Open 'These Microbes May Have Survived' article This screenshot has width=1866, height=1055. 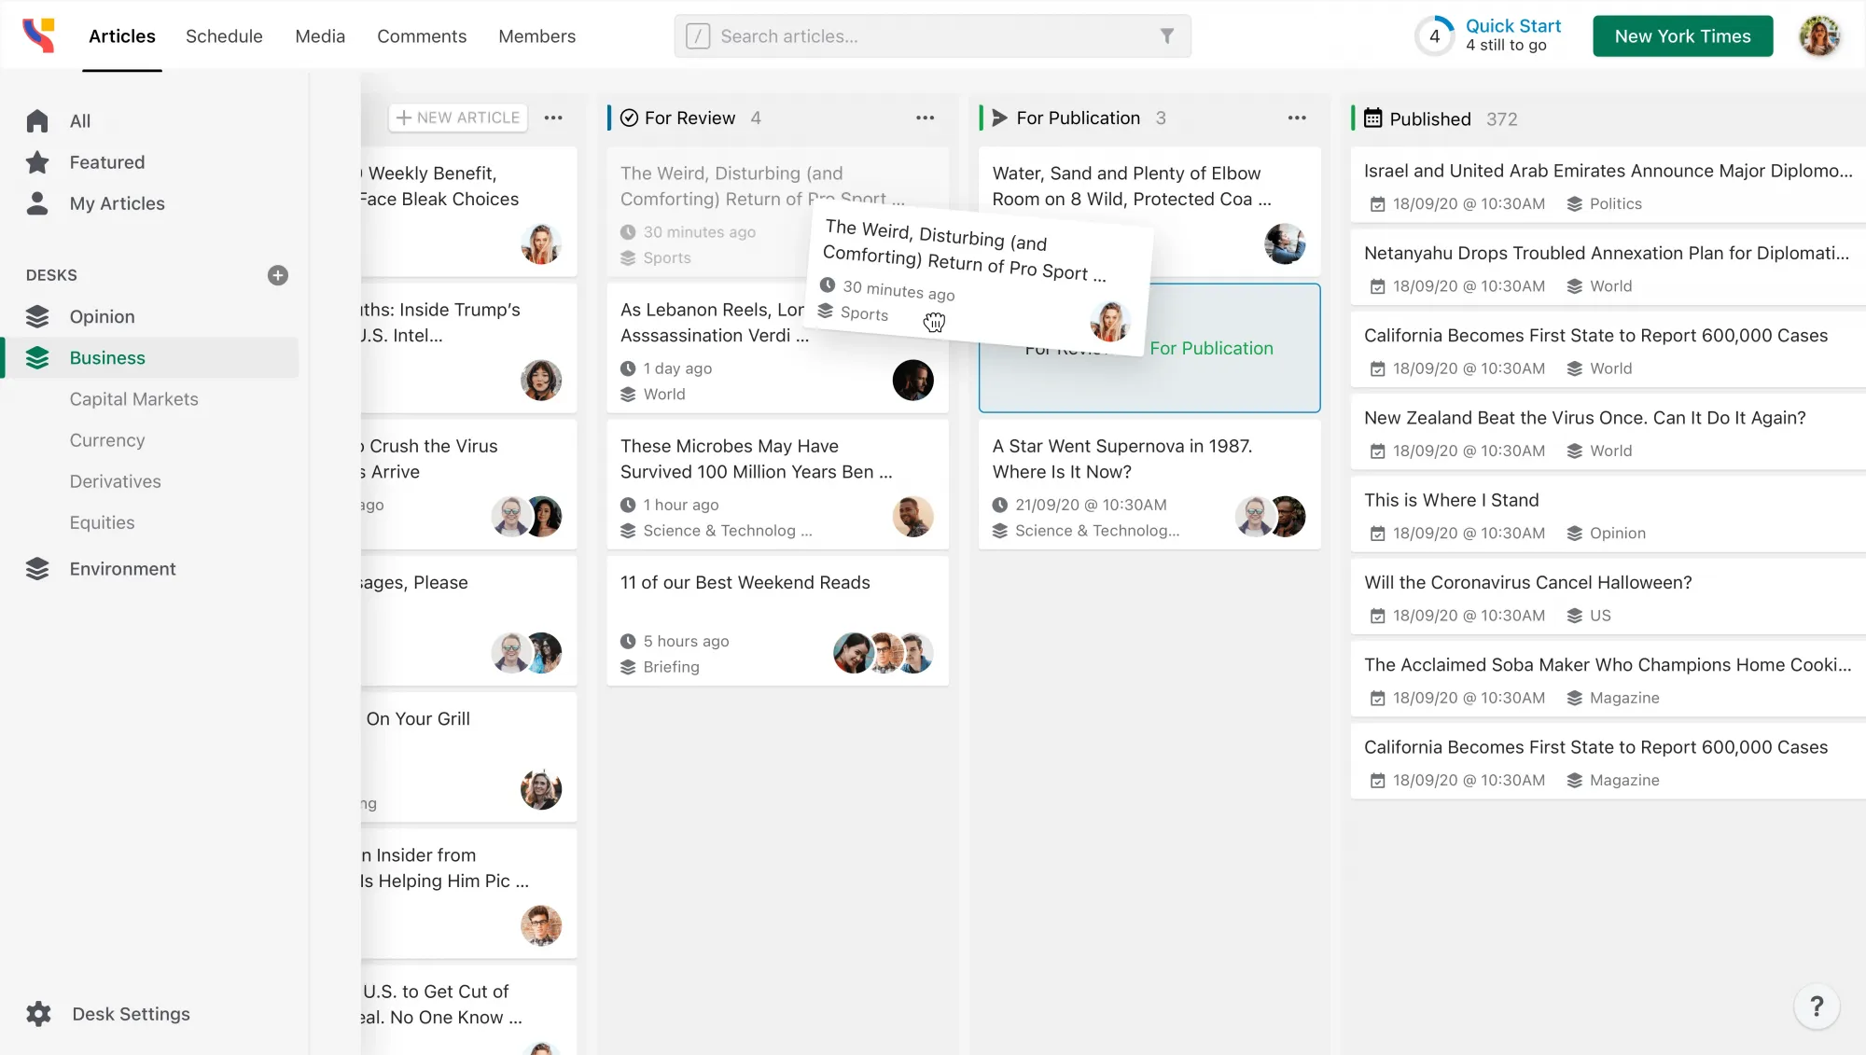[778, 485]
